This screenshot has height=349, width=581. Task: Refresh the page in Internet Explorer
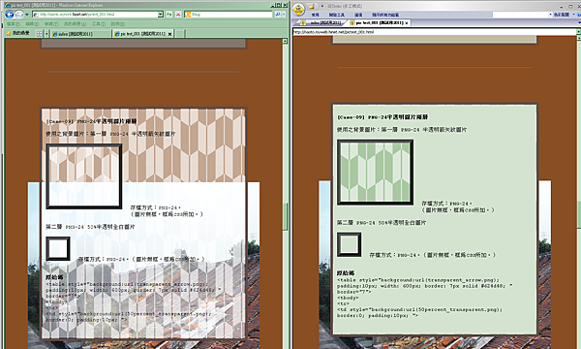click(168, 15)
